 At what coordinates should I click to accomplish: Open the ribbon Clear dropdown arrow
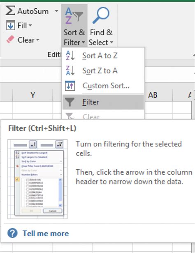coord(38,40)
